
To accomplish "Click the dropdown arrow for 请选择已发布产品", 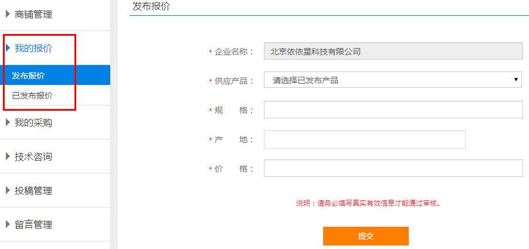I will (x=516, y=80).
